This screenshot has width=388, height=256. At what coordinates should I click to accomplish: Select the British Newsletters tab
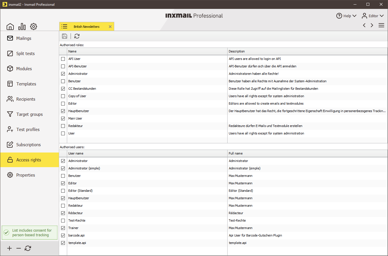pos(87,27)
